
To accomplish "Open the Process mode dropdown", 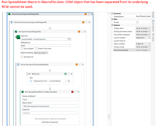I will pos(143,47).
